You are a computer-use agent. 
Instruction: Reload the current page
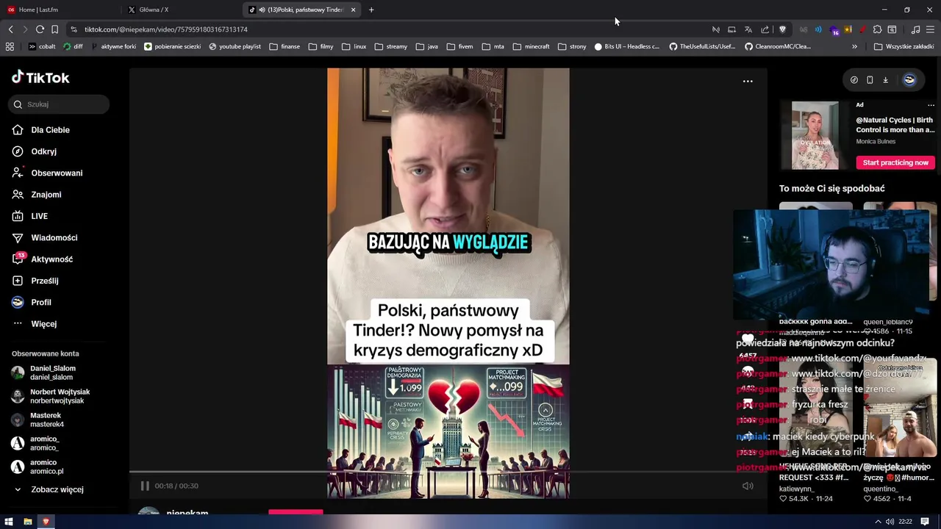pos(40,29)
